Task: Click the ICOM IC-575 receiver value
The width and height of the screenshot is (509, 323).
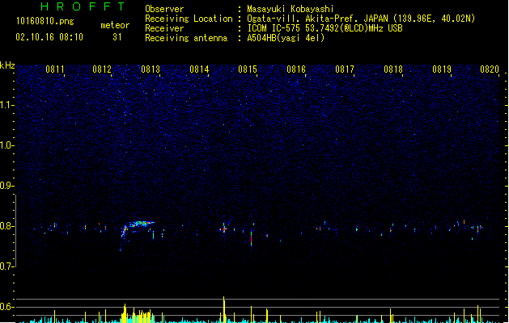Action: [324, 28]
